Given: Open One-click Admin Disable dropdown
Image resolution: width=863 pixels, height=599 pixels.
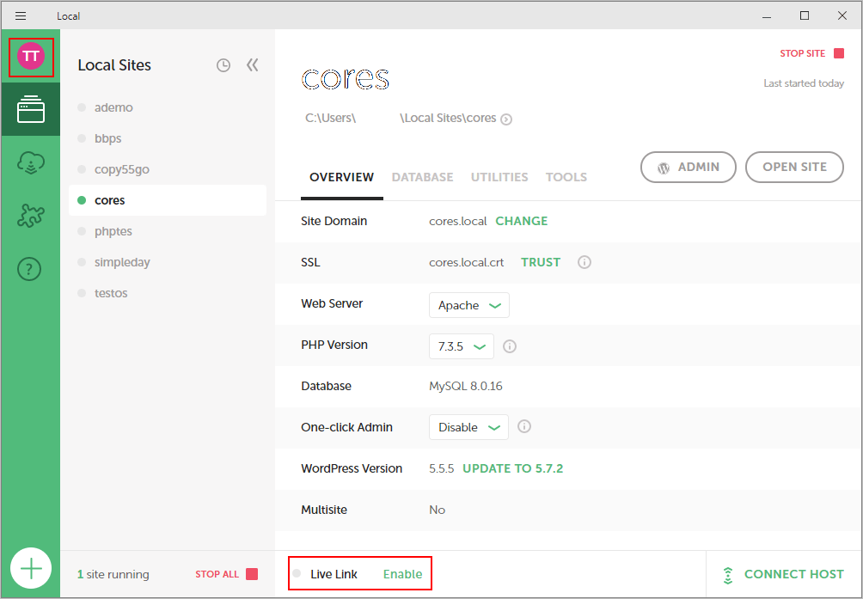Looking at the screenshot, I should pos(469,427).
